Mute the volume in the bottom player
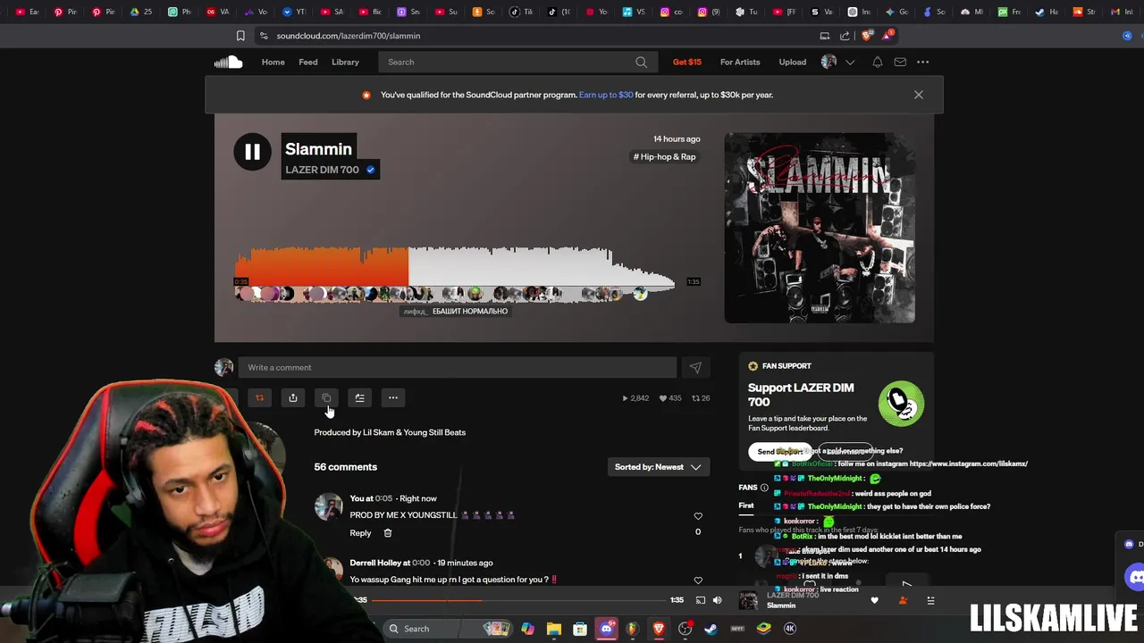 click(x=717, y=600)
